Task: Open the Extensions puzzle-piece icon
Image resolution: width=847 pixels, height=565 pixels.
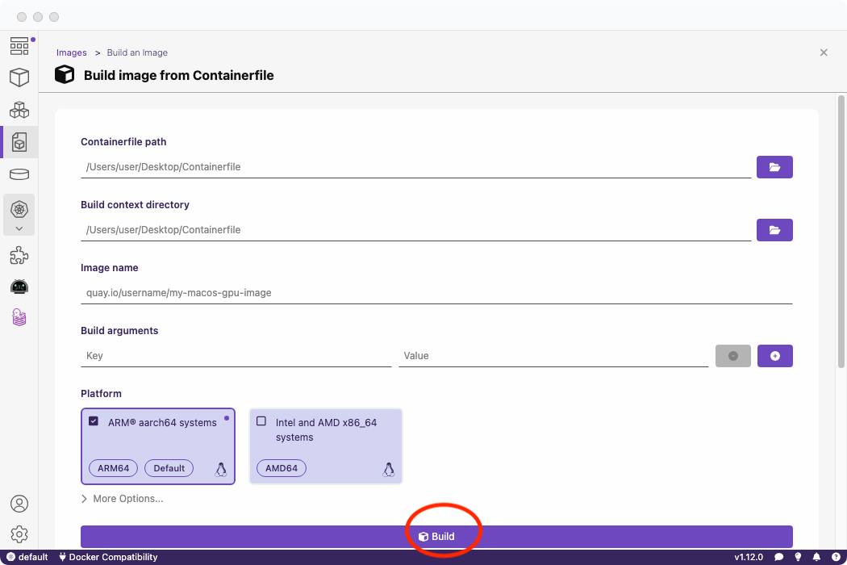Action: (x=19, y=256)
